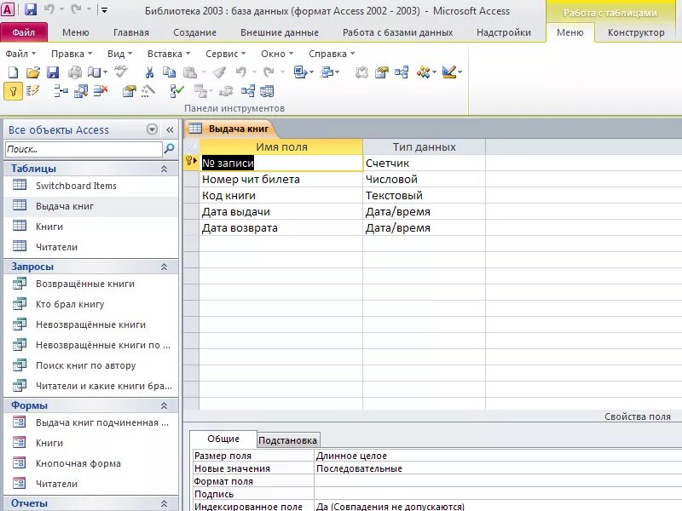Screen dimensions: 682x511
Task: Click the Copy icon in the toolbar
Action: 169,72
